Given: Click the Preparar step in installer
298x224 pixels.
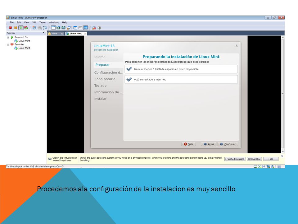Looking at the screenshot, I should click(102, 65).
